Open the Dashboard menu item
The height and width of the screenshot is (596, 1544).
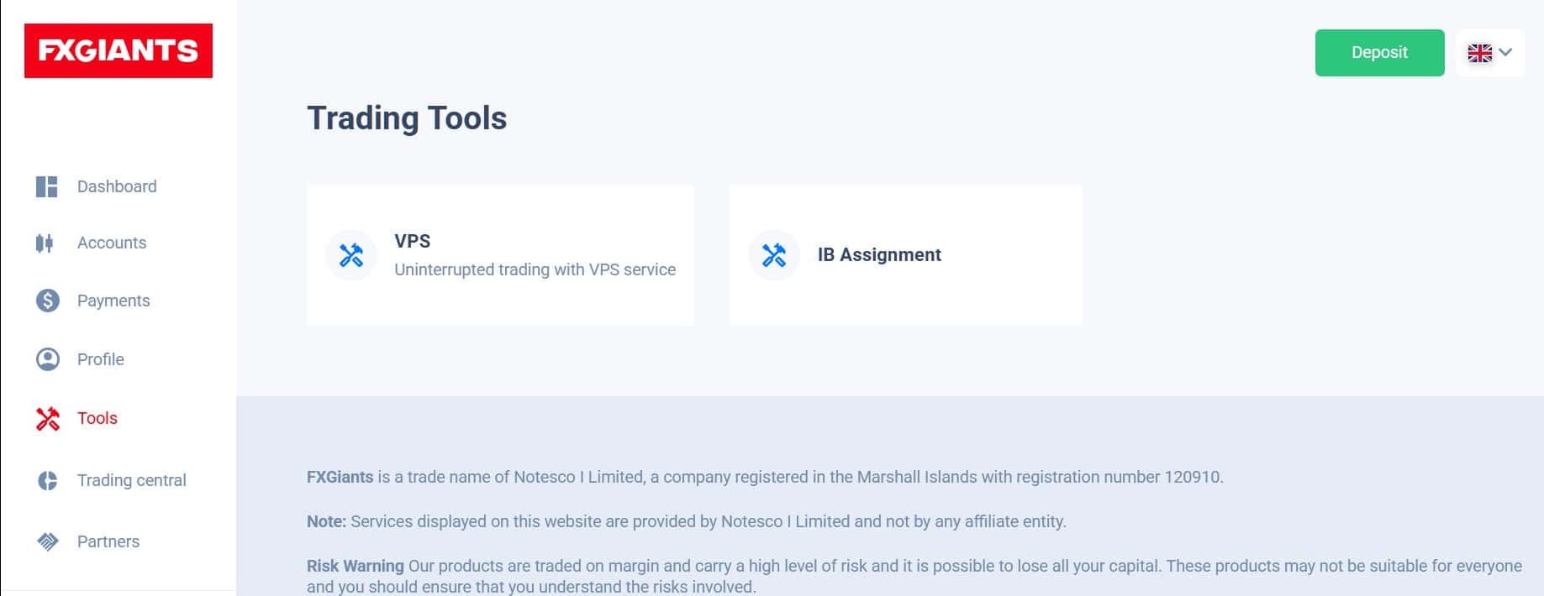117,186
